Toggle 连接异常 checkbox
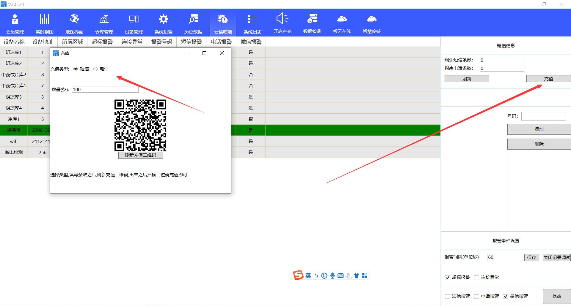Image resolution: width=571 pixels, height=306 pixels. click(476, 278)
